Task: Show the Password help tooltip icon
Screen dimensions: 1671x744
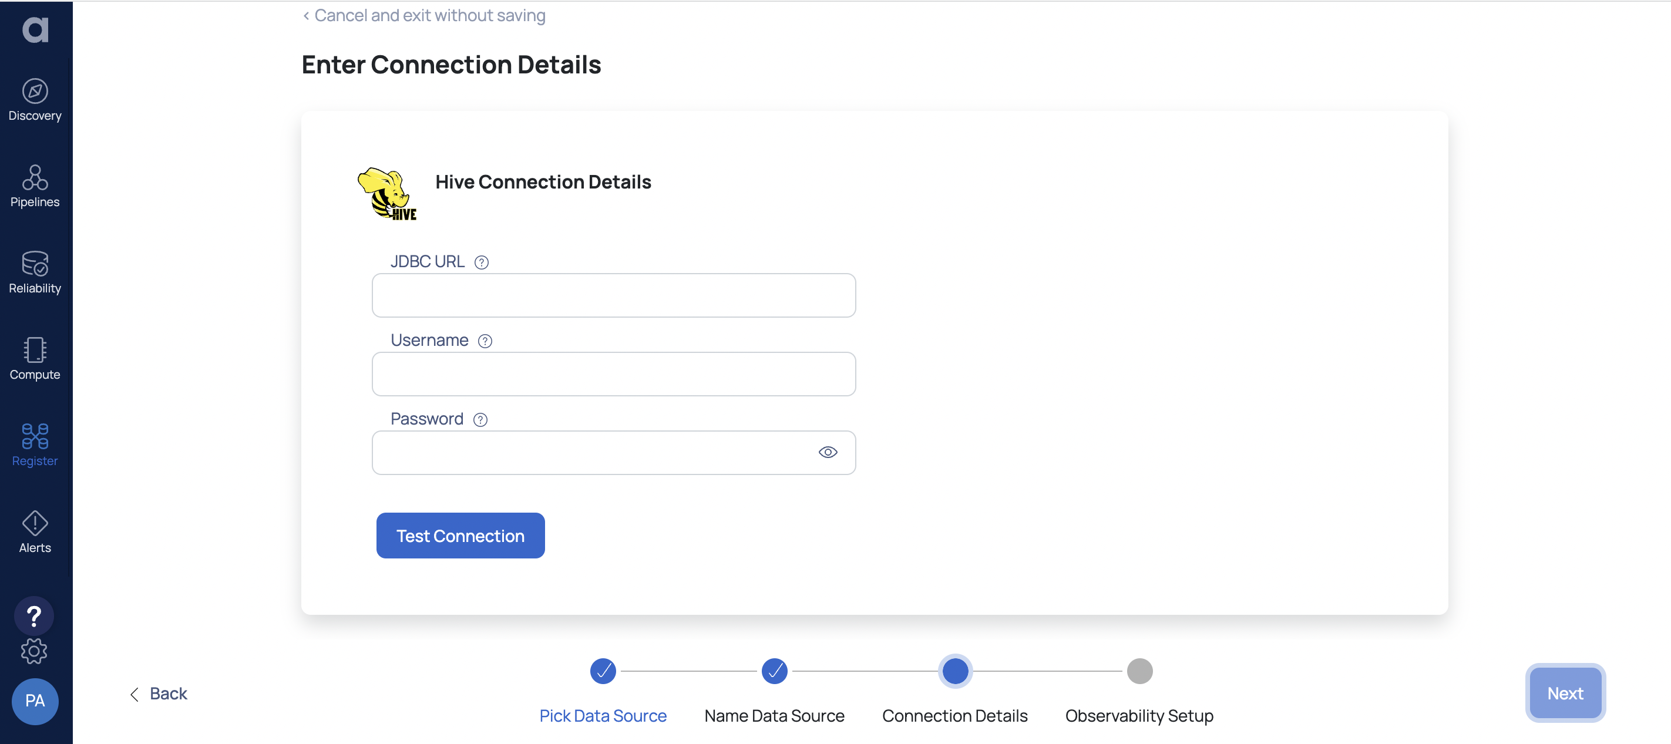Action: (480, 420)
